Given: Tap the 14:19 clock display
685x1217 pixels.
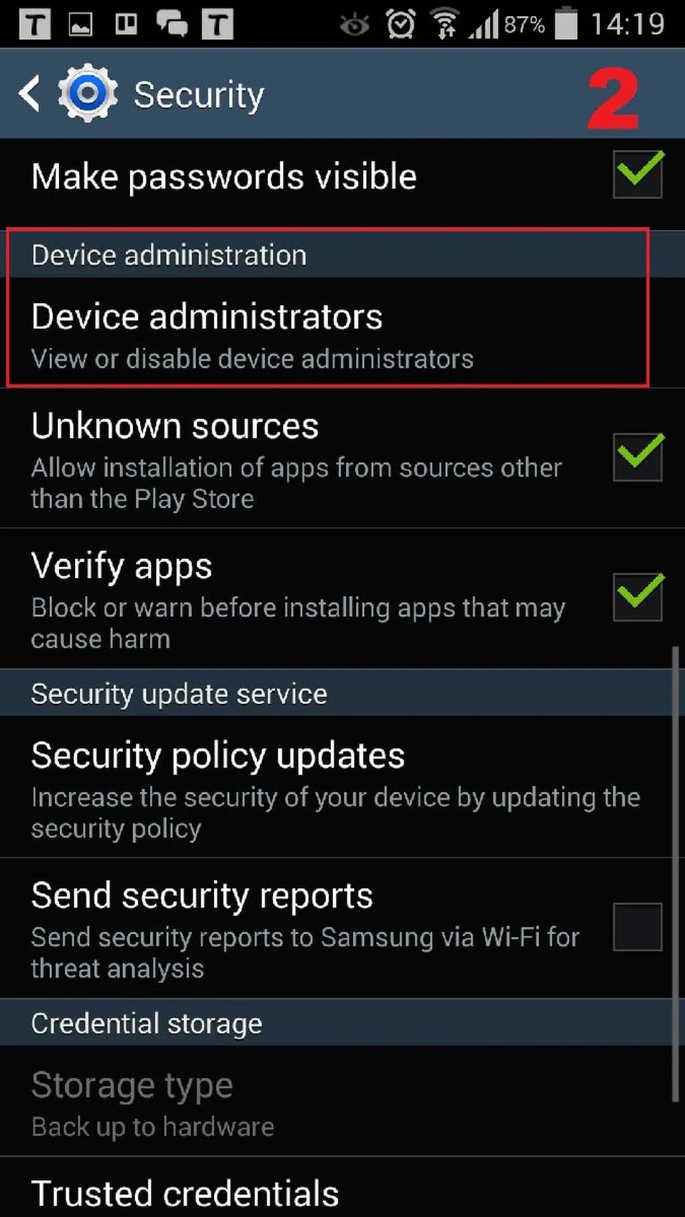Looking at the screenshot, I should (627, 25).
